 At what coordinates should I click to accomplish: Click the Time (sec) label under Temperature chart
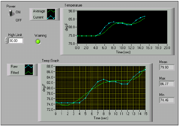(123, 52)
